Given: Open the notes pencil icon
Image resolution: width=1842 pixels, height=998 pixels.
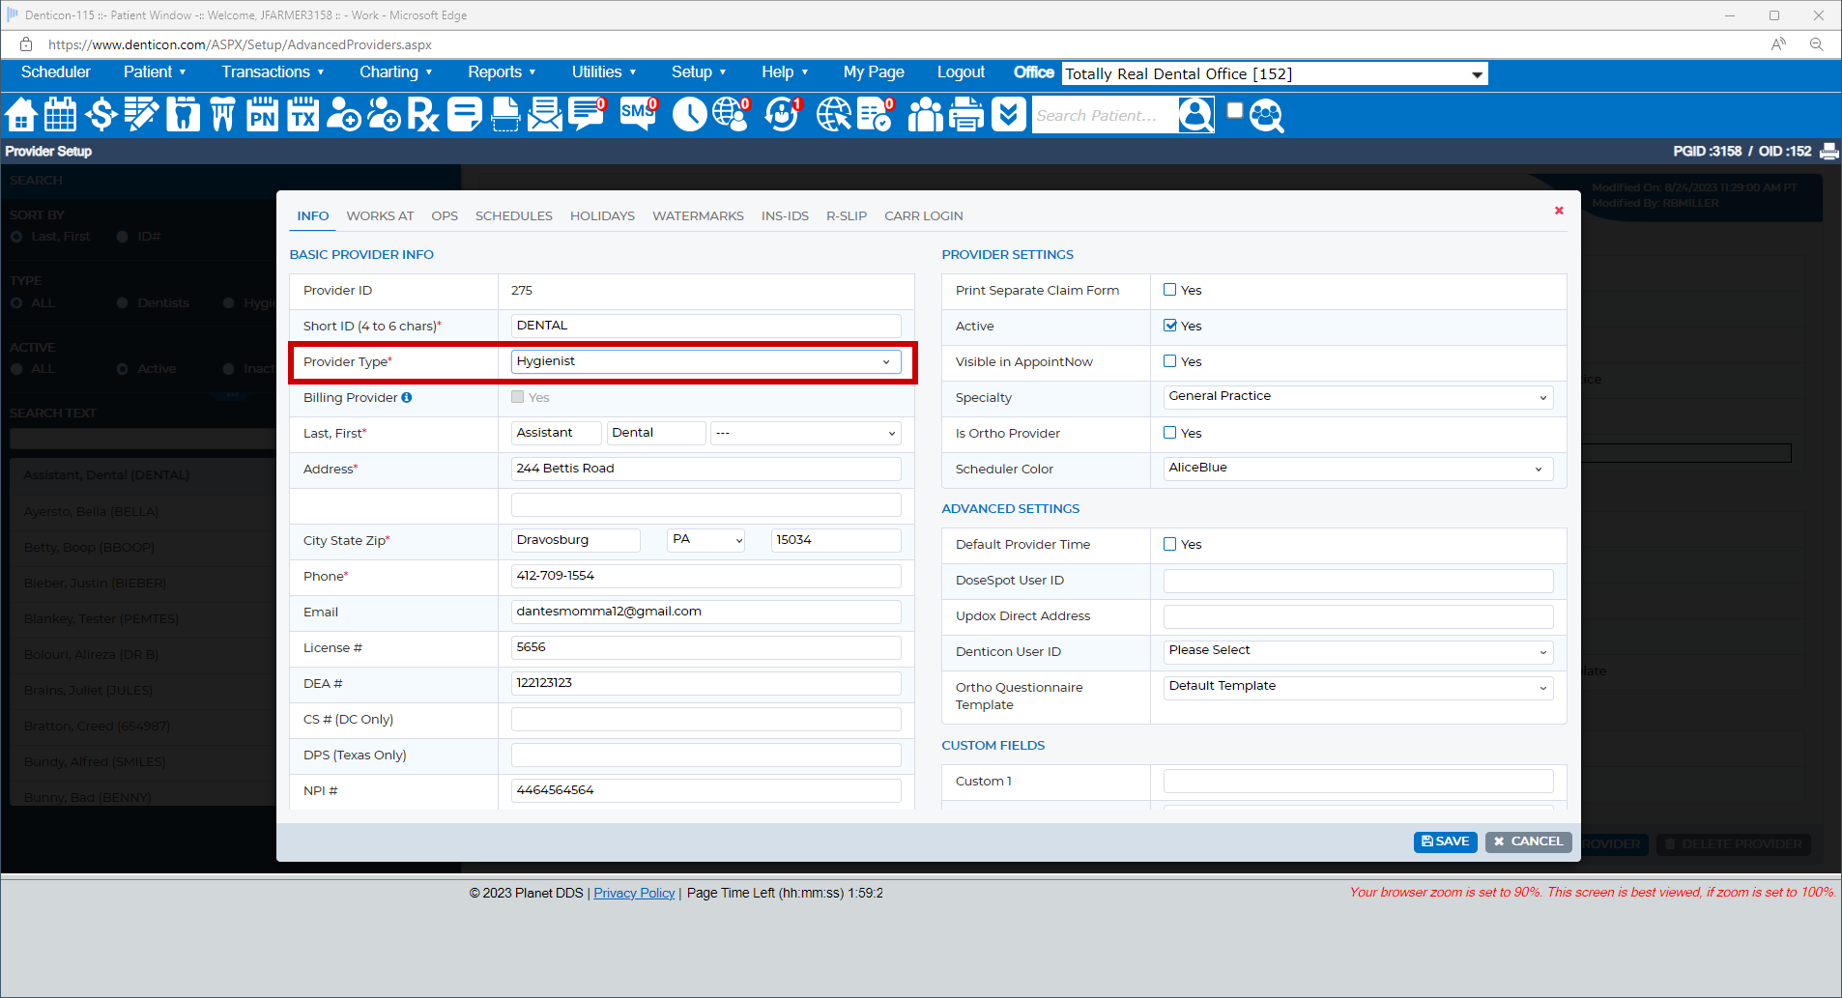Looking at the screenshot, I should pos(141,115).
